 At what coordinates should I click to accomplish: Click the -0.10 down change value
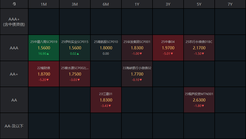[137, 80]
